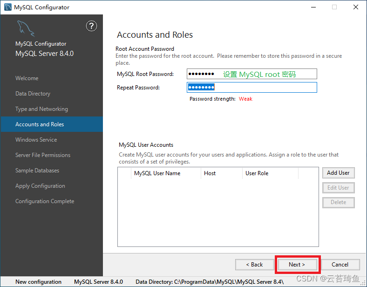Focus the MySQL Root Password field
Viewport: 367px width, 287px height.
[252, 74]
